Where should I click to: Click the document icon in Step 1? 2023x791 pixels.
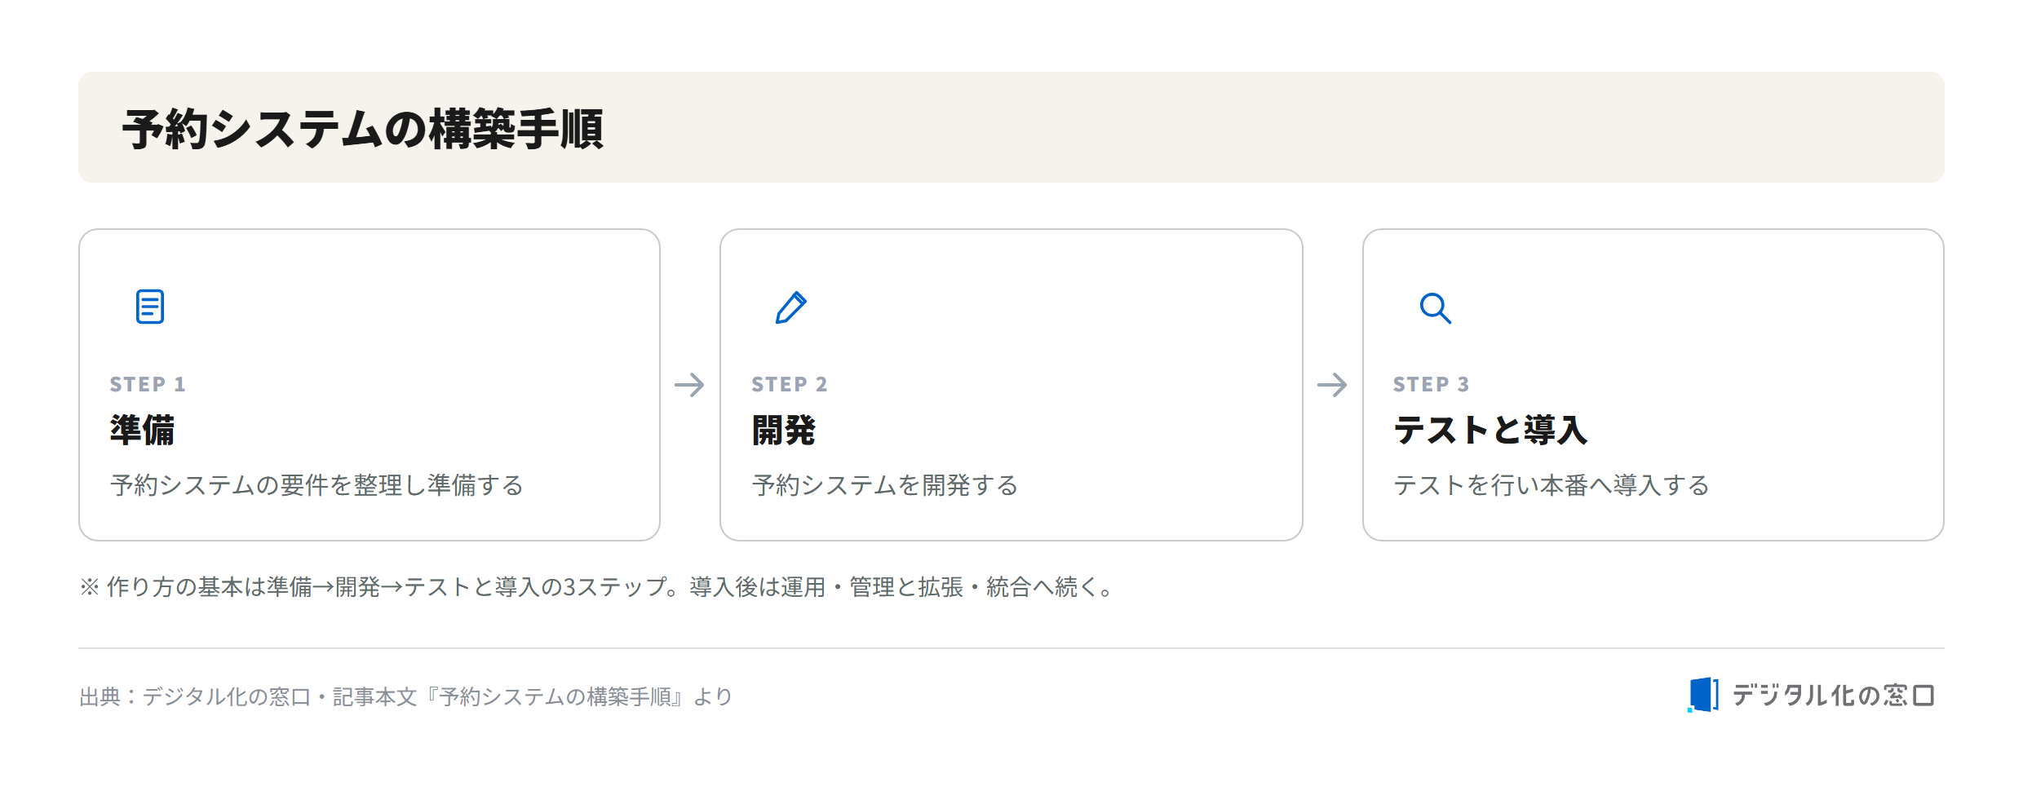point(150,307)
